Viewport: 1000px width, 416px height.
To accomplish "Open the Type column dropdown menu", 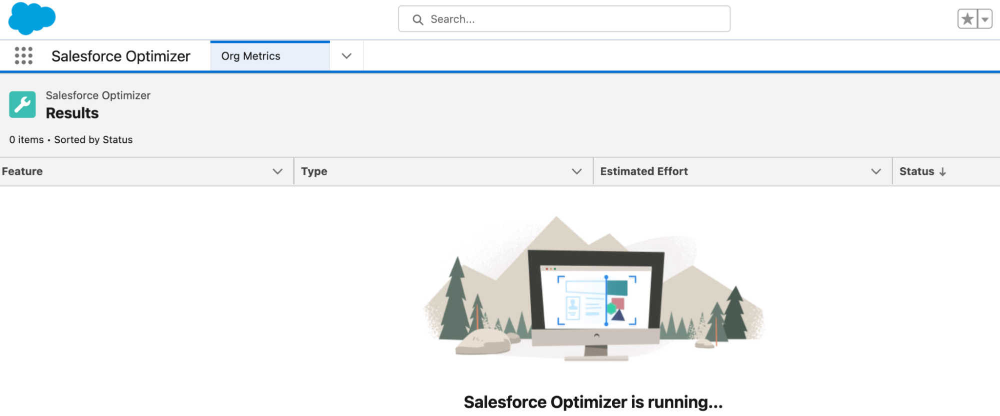I will [577, 171].
